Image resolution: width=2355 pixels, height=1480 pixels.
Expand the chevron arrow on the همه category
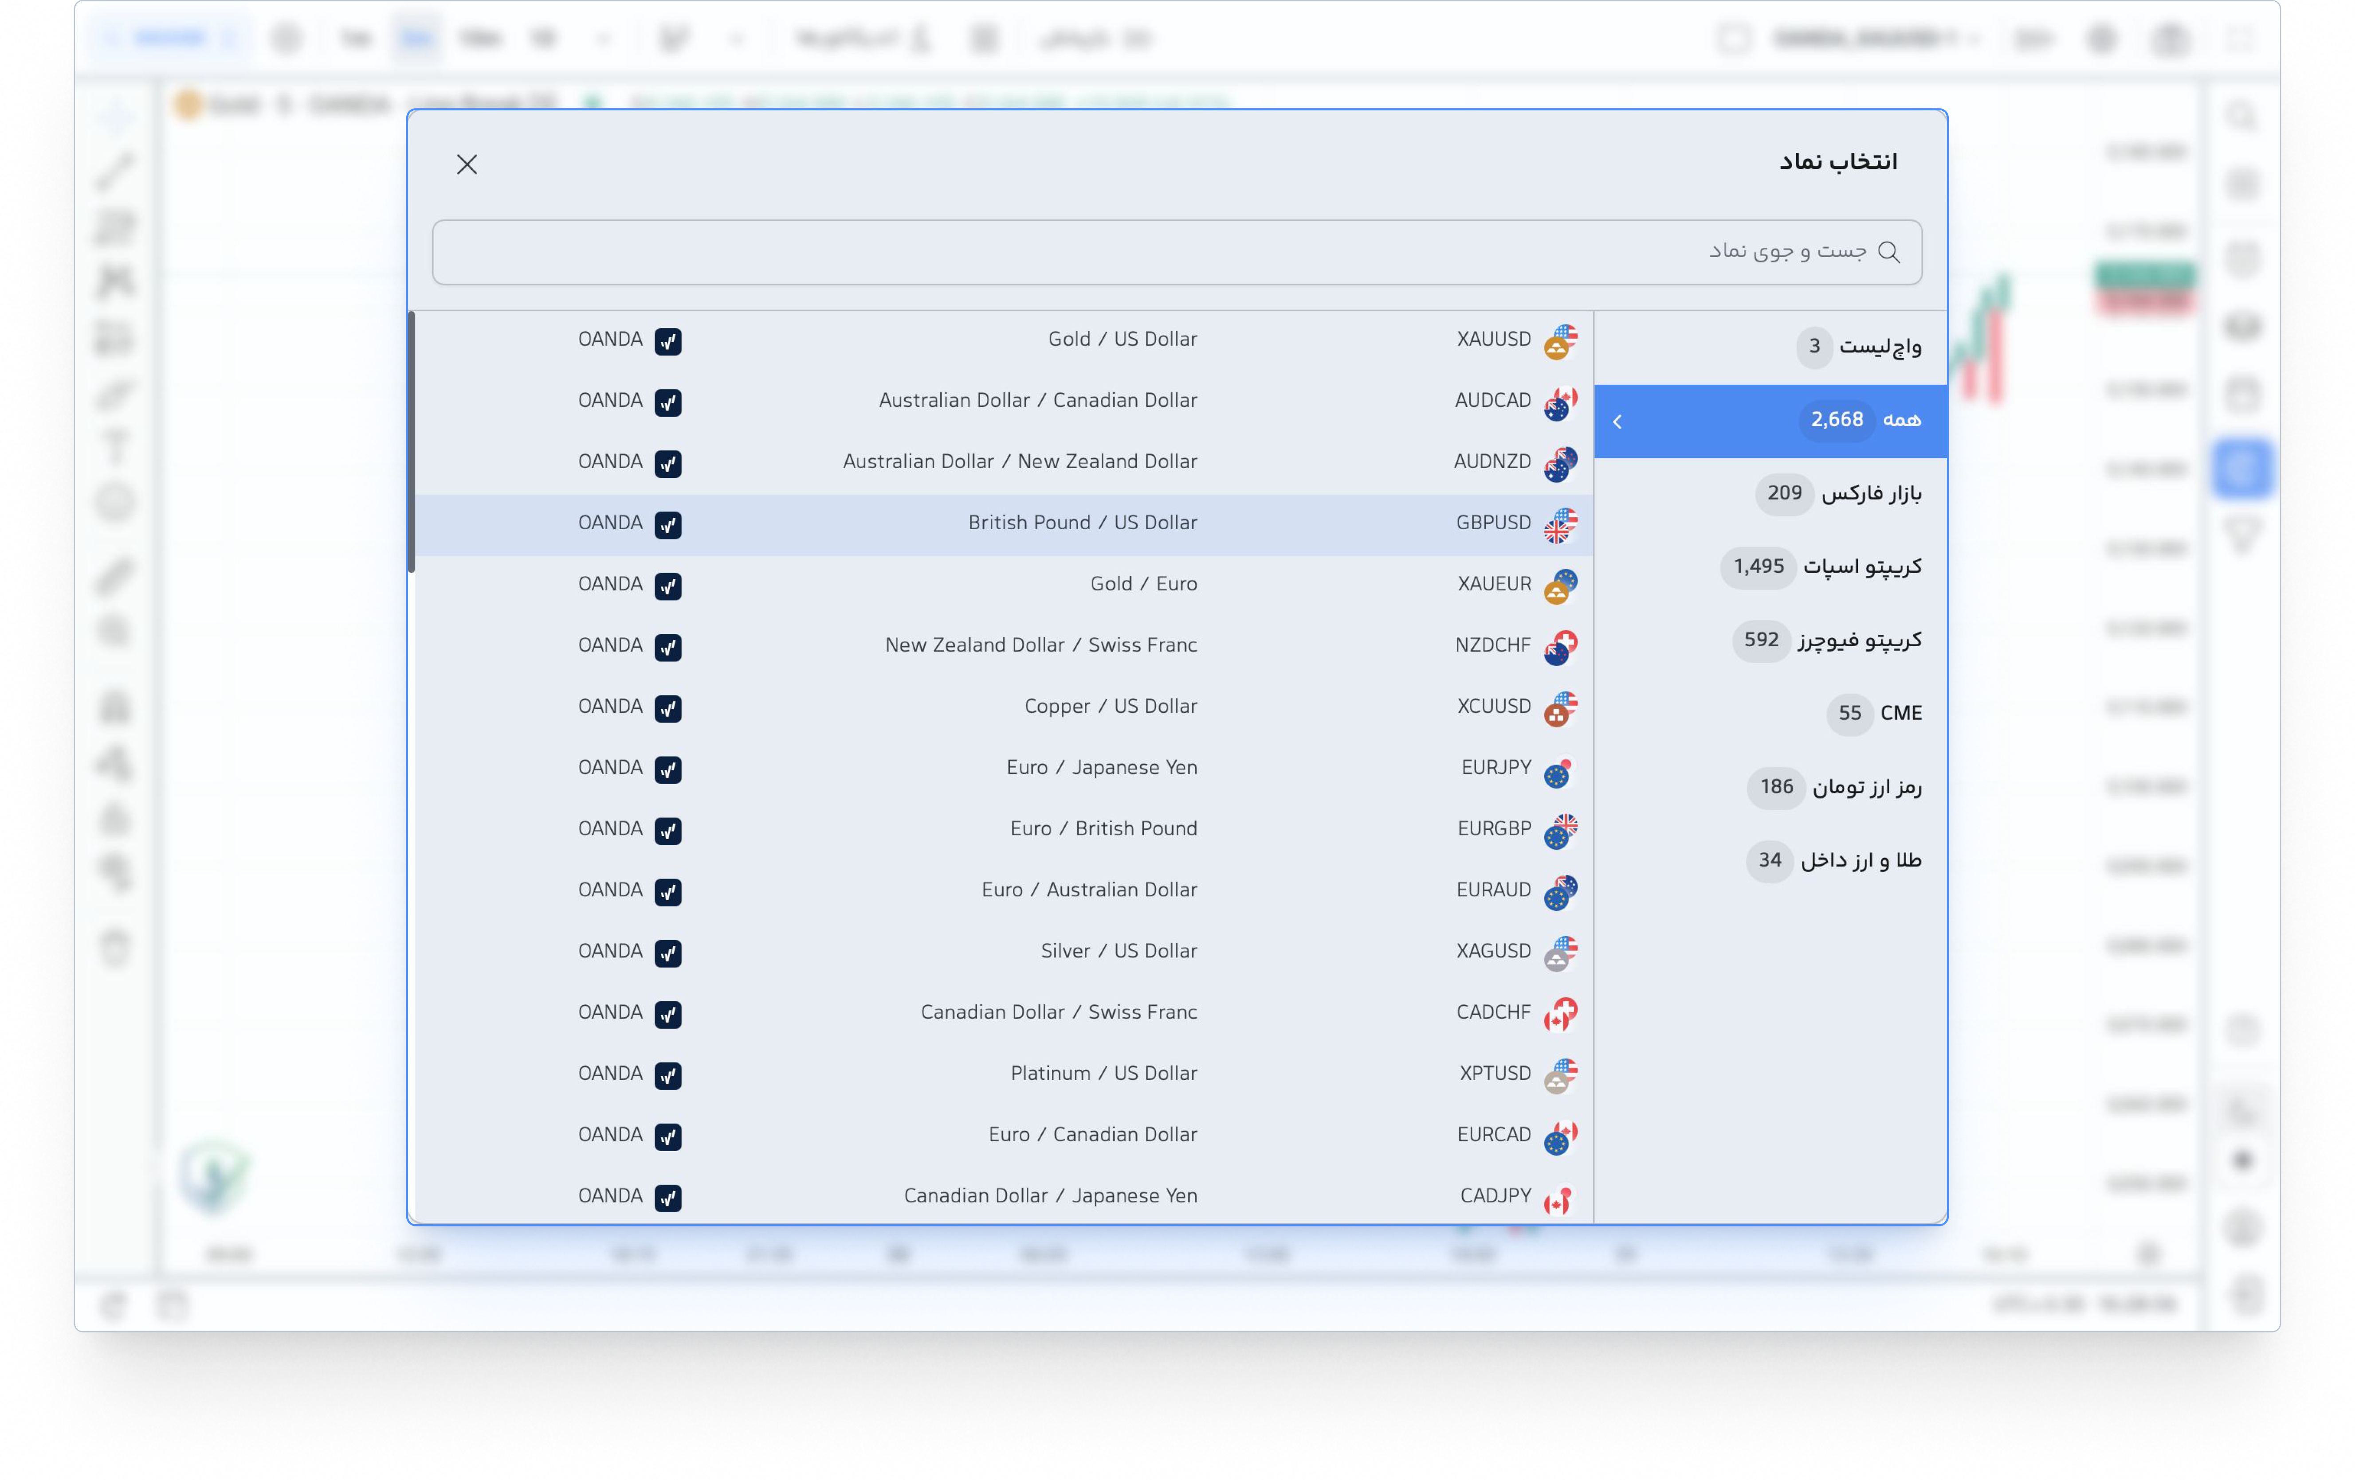coord(1617,422)
